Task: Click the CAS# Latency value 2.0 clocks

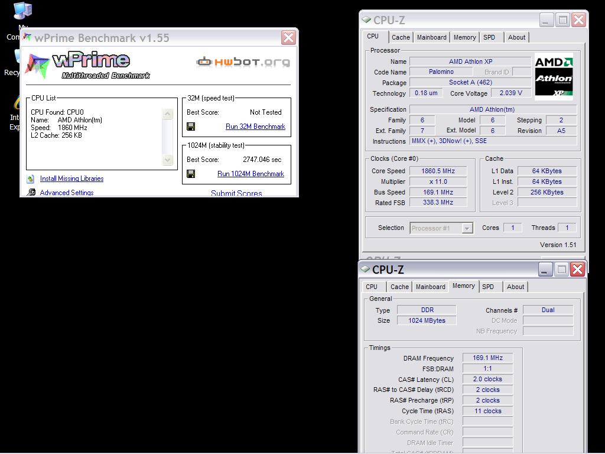Action: pos(487,379)
